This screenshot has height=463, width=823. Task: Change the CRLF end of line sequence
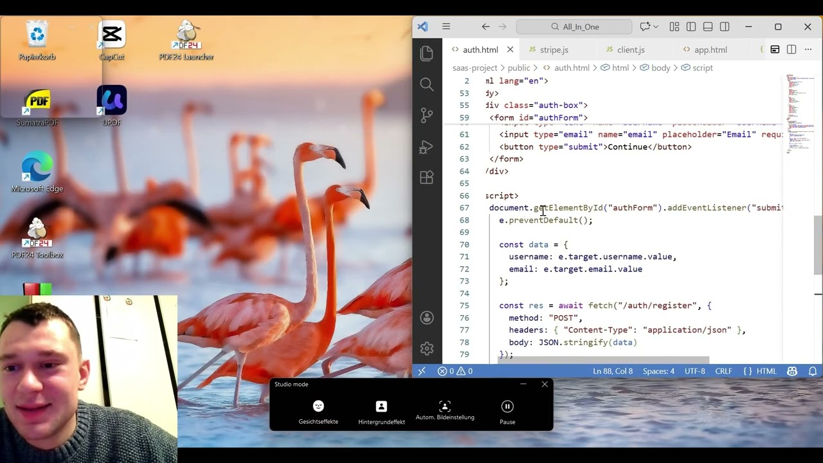point(723,371)
